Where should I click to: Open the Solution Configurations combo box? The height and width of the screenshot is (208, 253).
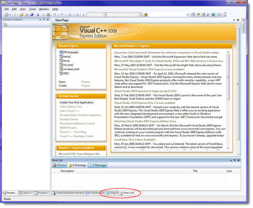(x=96, y=15)
